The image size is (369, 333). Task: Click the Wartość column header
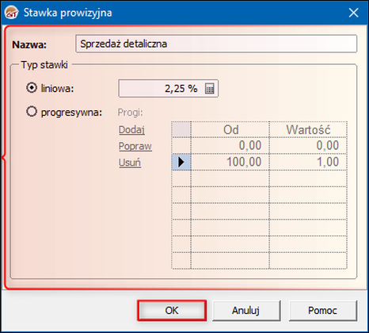point(308,129)
